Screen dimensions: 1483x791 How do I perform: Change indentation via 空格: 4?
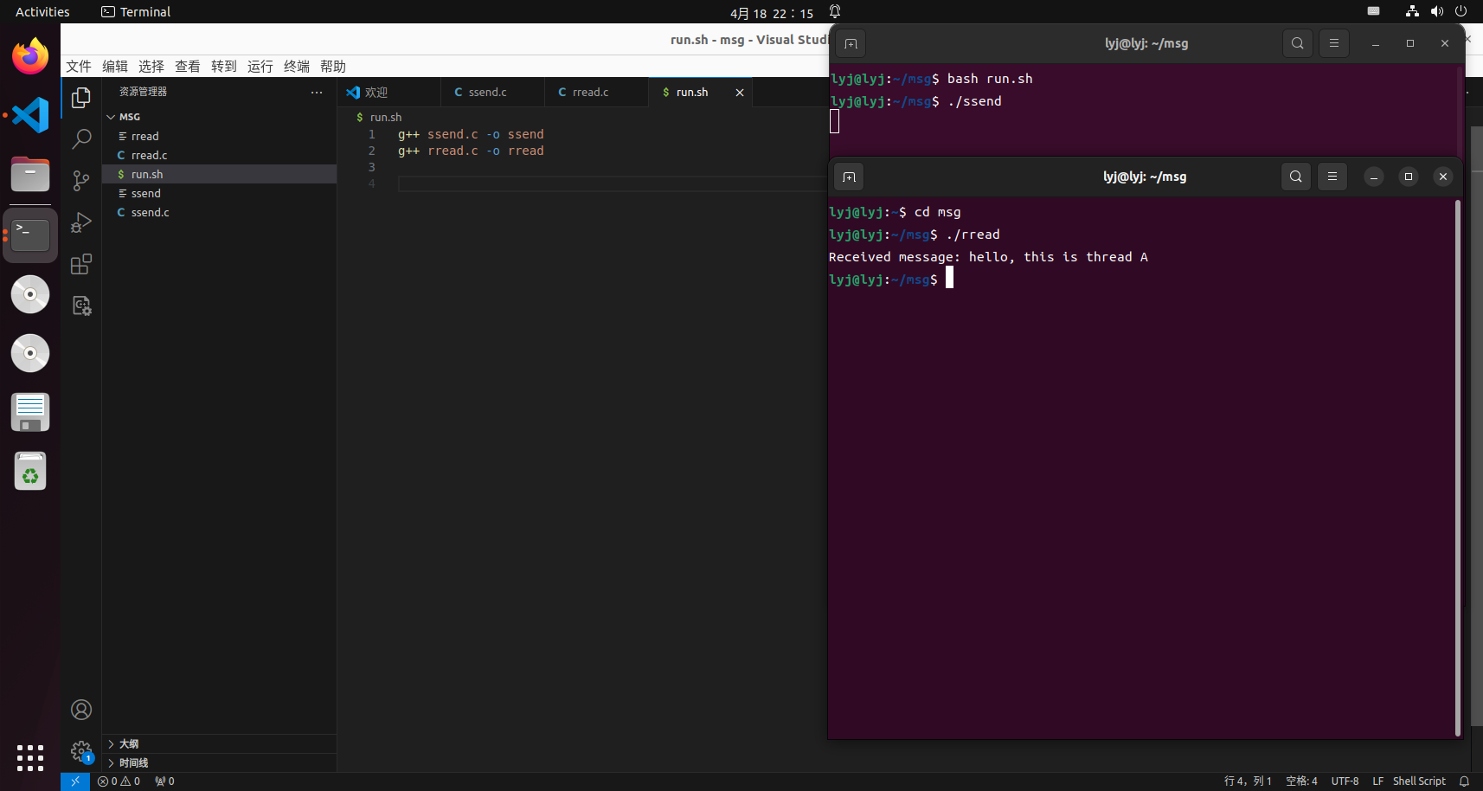point(1301,781)
